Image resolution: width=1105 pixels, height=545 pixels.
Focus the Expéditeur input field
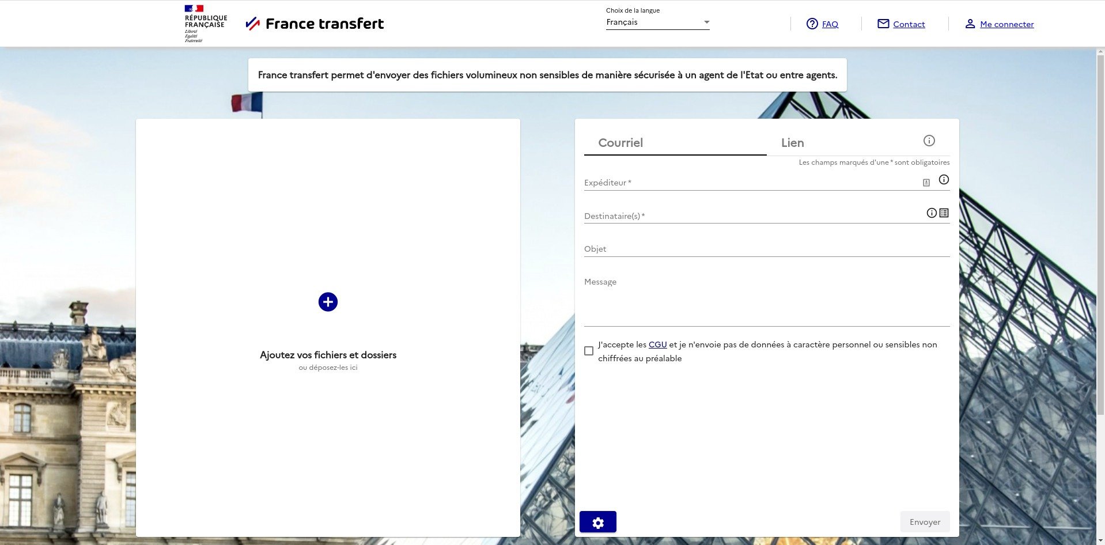point(751,183)
